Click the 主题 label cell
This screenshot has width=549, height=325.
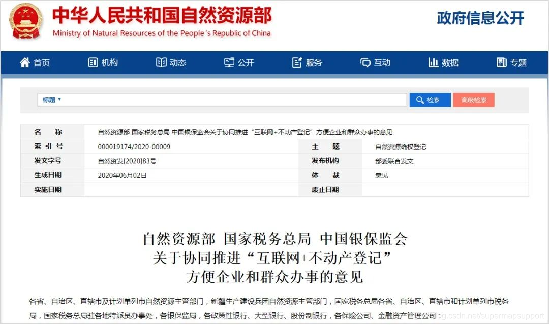[330, 147]
